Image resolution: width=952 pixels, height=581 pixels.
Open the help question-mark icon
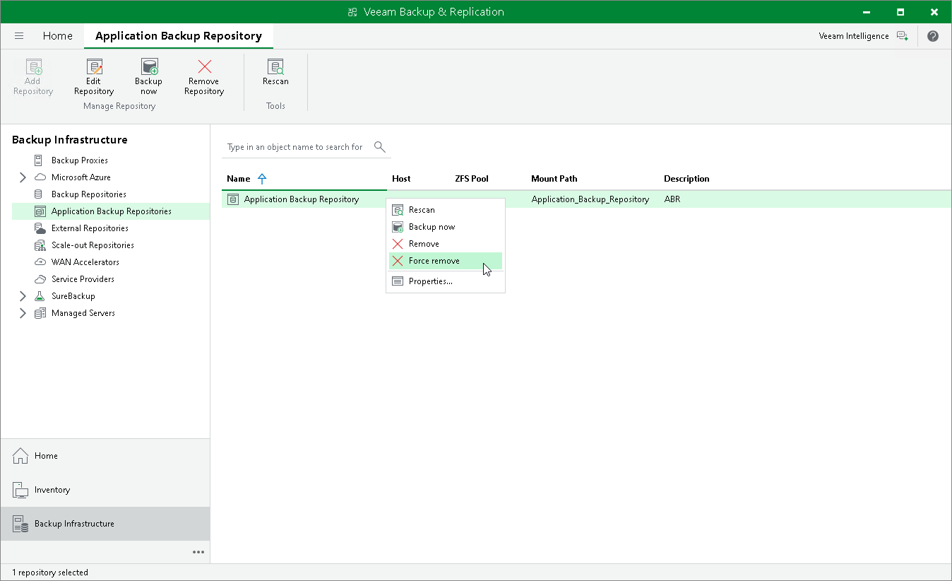pos(933,36)
